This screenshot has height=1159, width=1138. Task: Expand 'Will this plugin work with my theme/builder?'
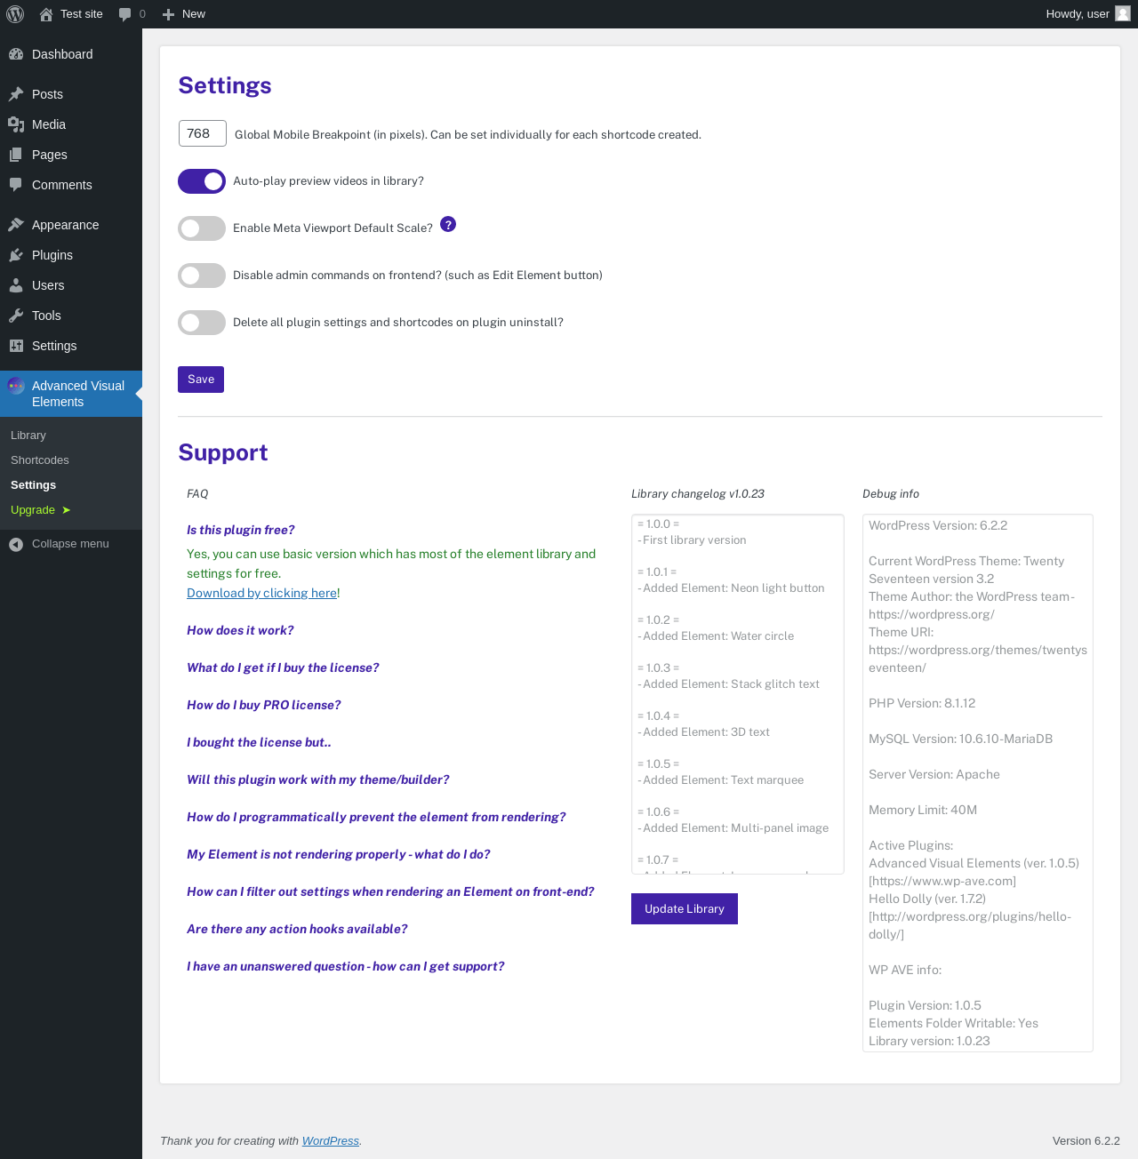318,779
